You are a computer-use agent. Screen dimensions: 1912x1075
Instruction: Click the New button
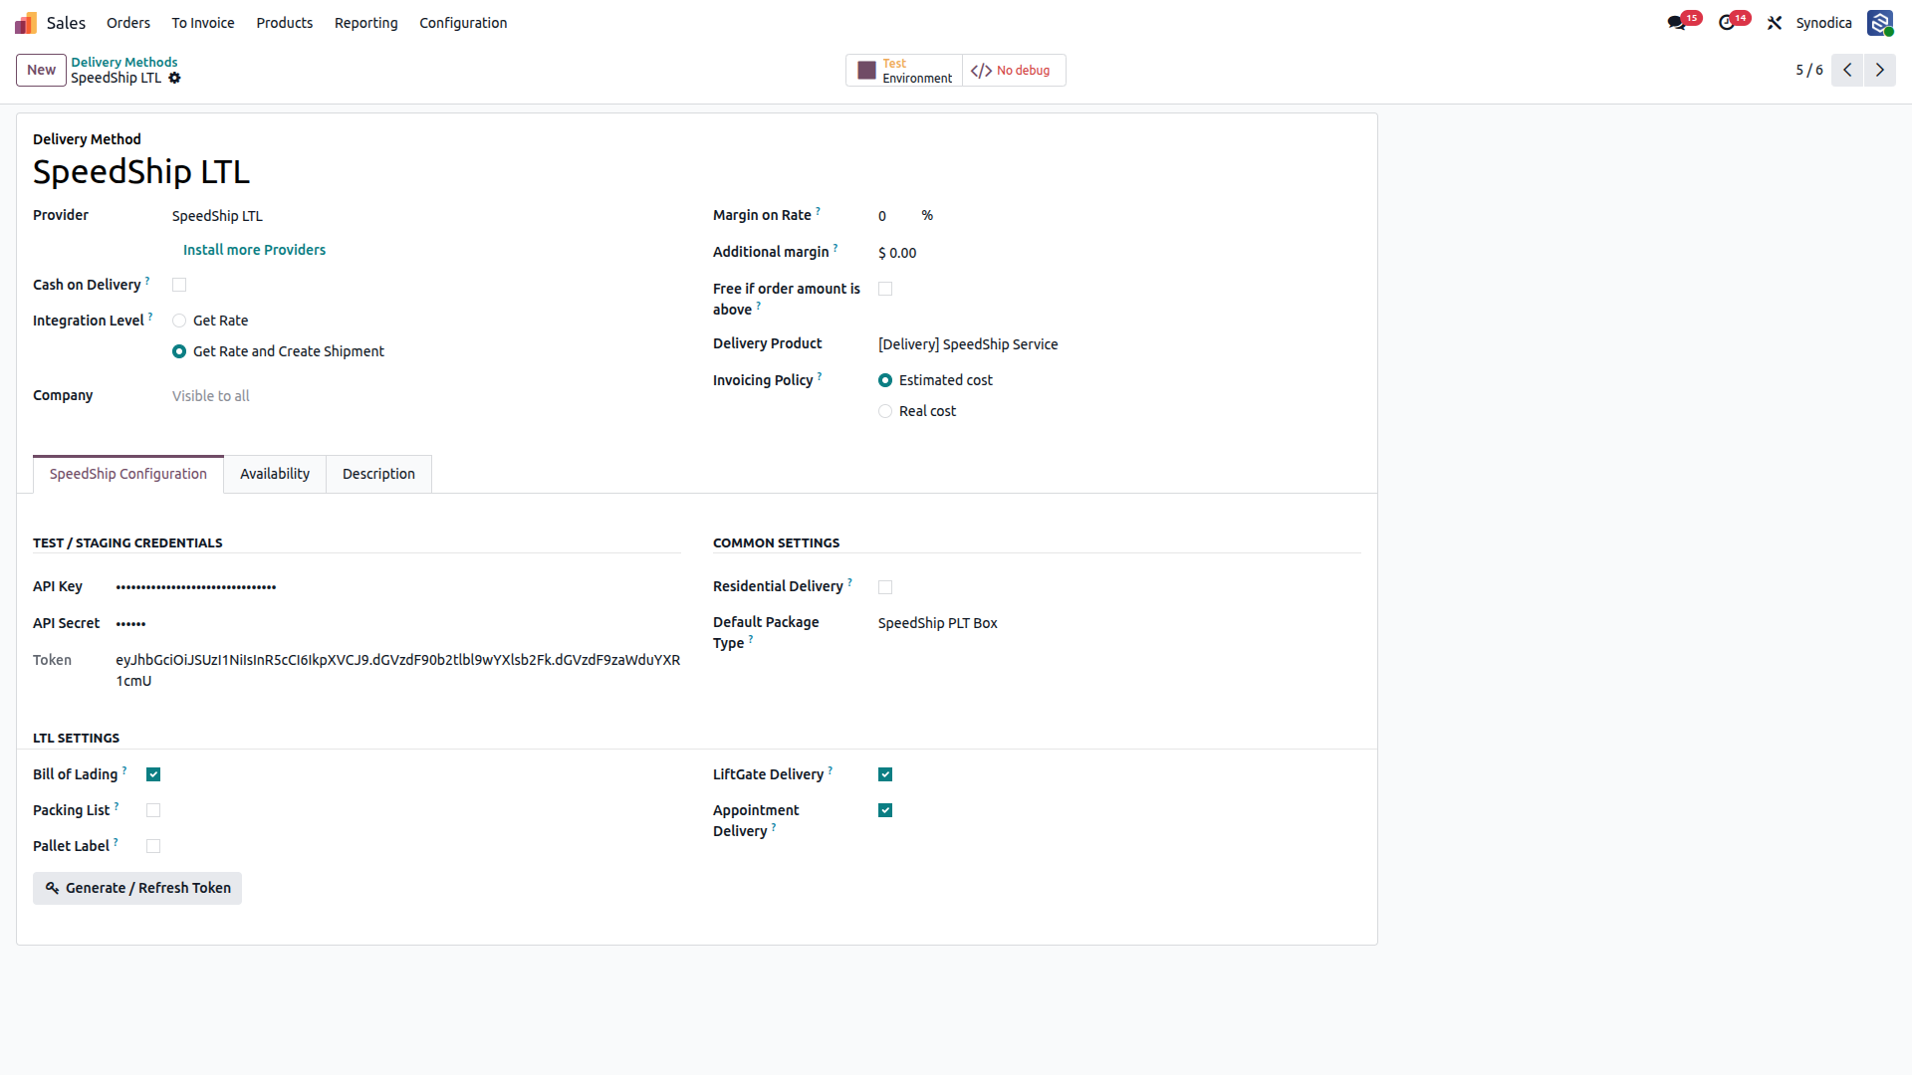coord(41,70)
